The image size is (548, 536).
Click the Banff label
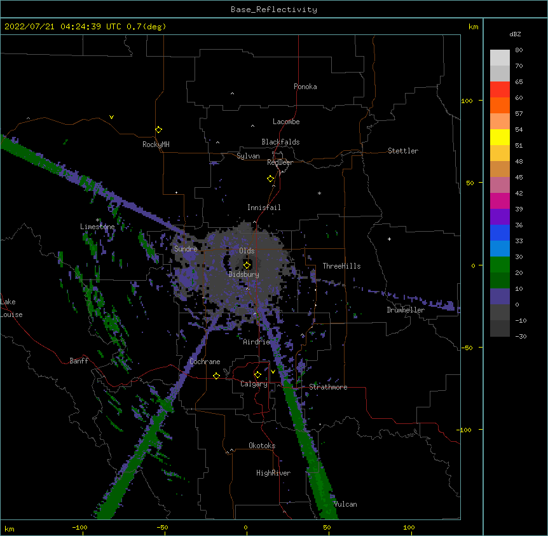pos(79,361)
